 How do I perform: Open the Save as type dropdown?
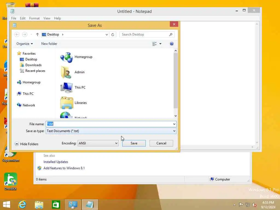(x=174, y=131)
